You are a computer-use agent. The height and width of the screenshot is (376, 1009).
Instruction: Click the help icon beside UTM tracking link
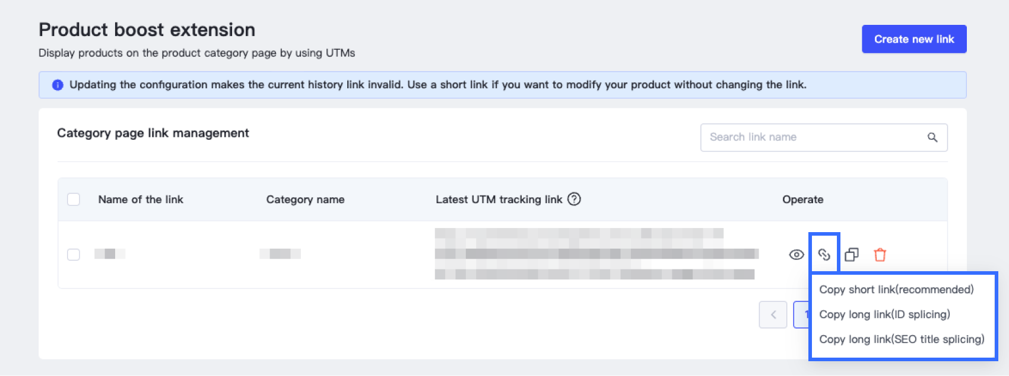[x=574, y=199]
